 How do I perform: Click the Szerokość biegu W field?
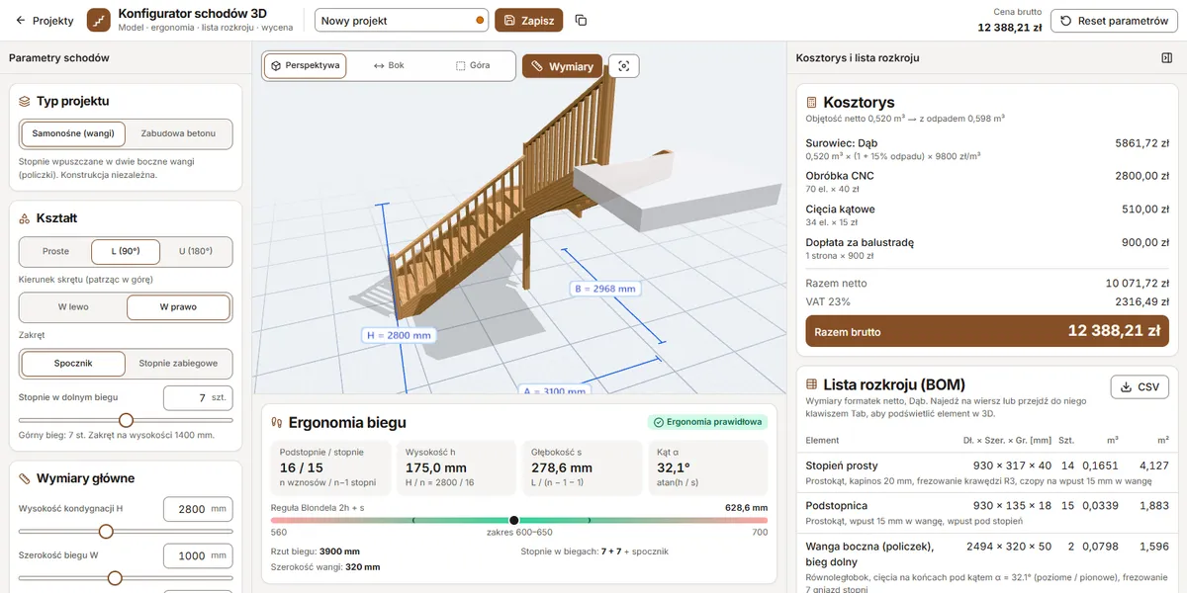tap(198, 556)
